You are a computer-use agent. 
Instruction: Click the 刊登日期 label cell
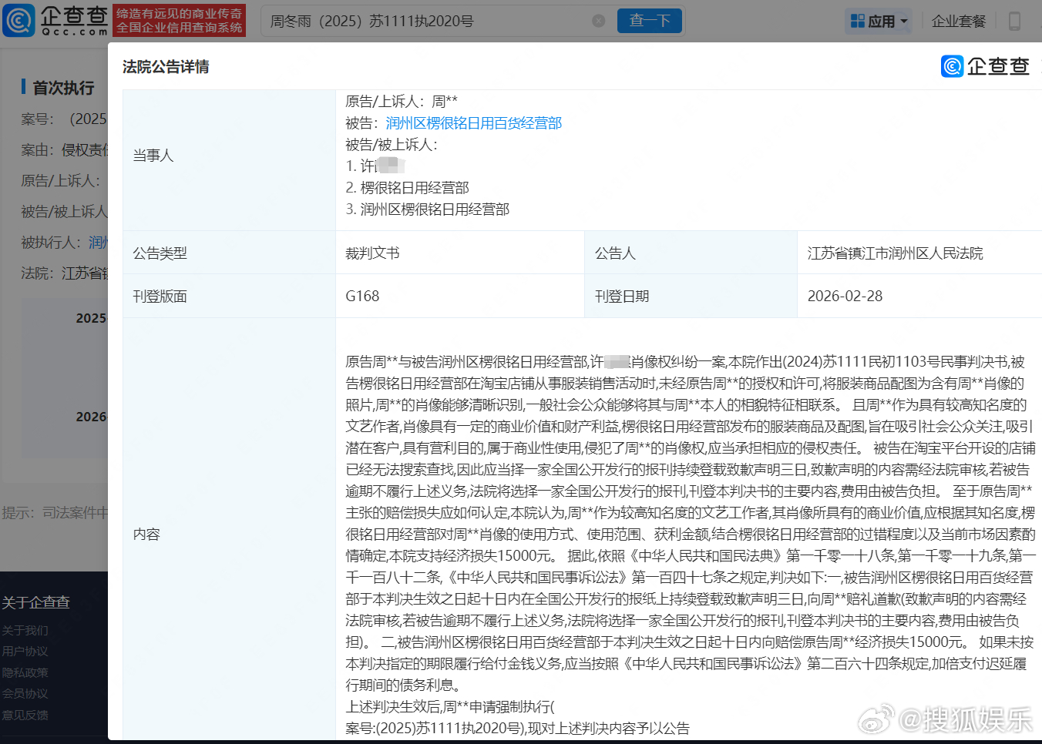(x=691, y=297)
